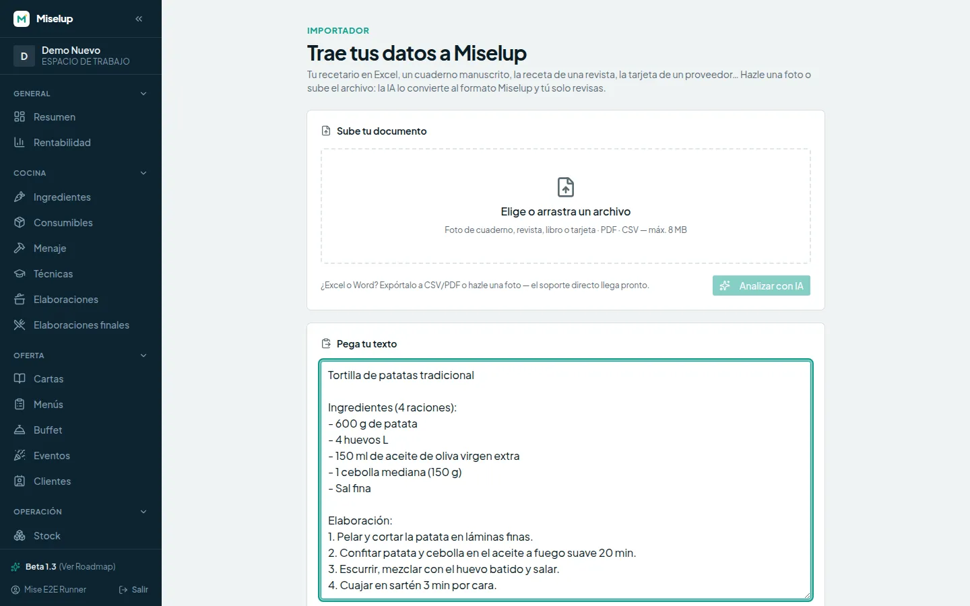
Task: Click the Miselup logo icon
Action: tap(22, 19)
